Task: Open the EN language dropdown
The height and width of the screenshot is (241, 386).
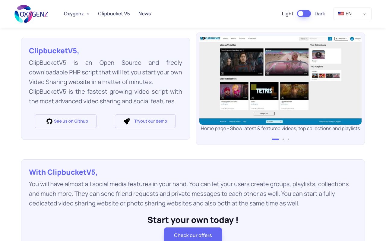Action: coord(353,14)
